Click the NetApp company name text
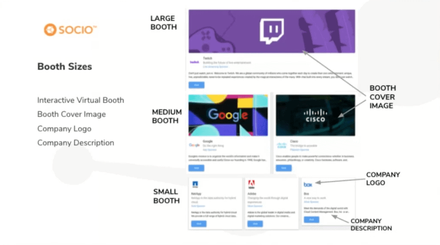Viewport: 440px width, 245px height. tap(196, 194)
